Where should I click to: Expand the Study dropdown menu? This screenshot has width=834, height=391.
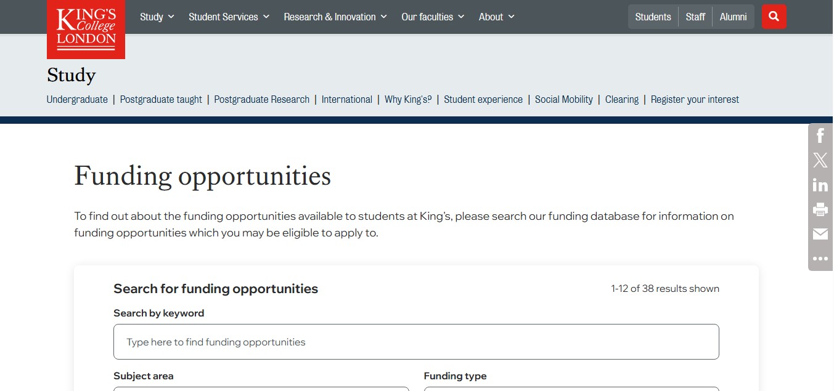click(x=157, y=17)
